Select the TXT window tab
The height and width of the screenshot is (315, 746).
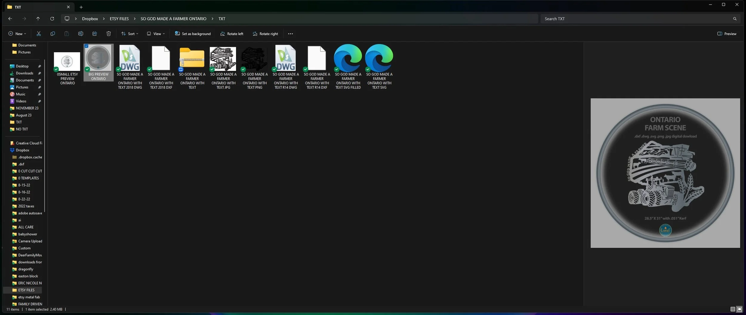pyautogui.click(x=39, y=7)
